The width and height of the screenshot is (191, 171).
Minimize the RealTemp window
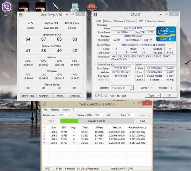point(67,14)
